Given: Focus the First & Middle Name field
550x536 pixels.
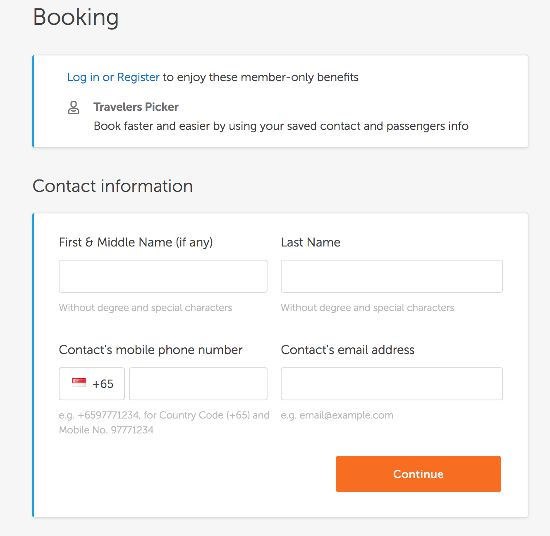Looking at the screenshot, I should click(x=163, y=276).
